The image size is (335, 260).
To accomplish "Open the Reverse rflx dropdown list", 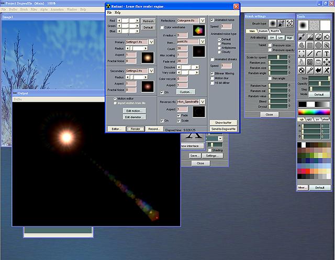I will [203, 101].
